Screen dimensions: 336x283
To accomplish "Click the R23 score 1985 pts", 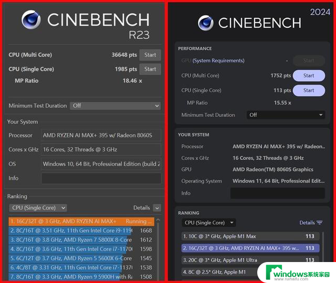I will point(126,69).
